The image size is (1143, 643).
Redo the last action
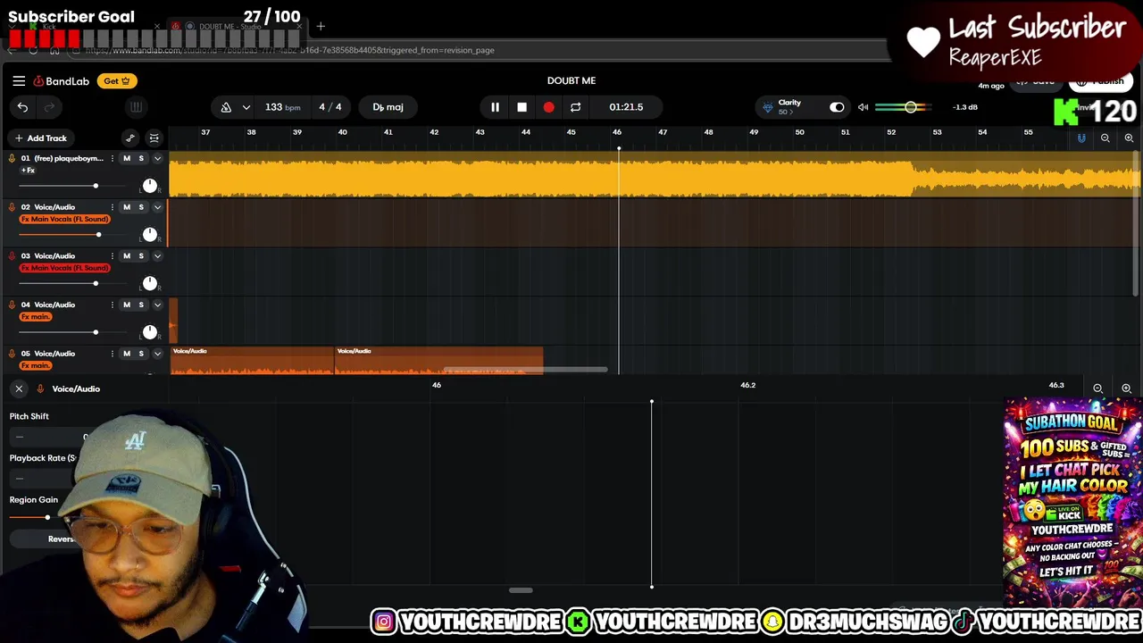[49, 107]
